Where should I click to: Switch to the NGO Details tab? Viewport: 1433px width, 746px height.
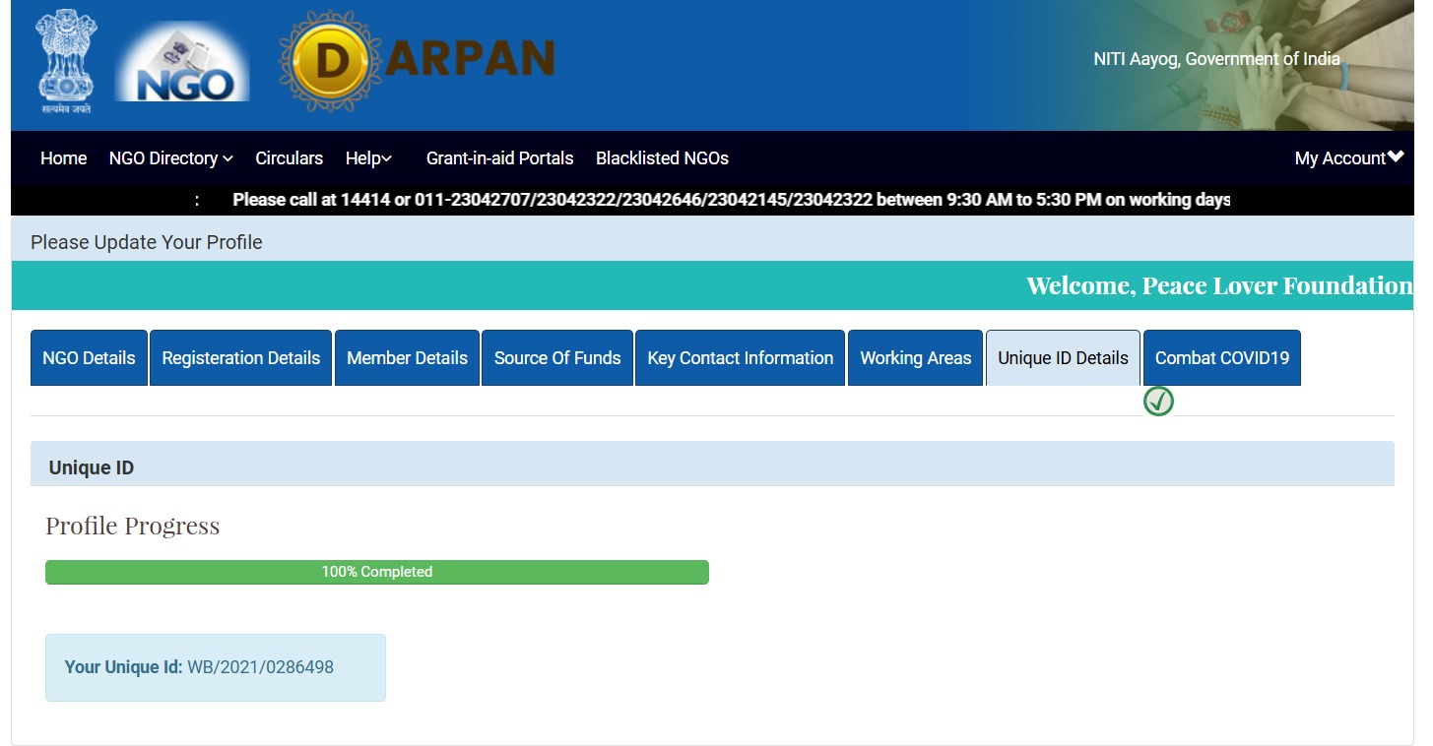point(89,358)
